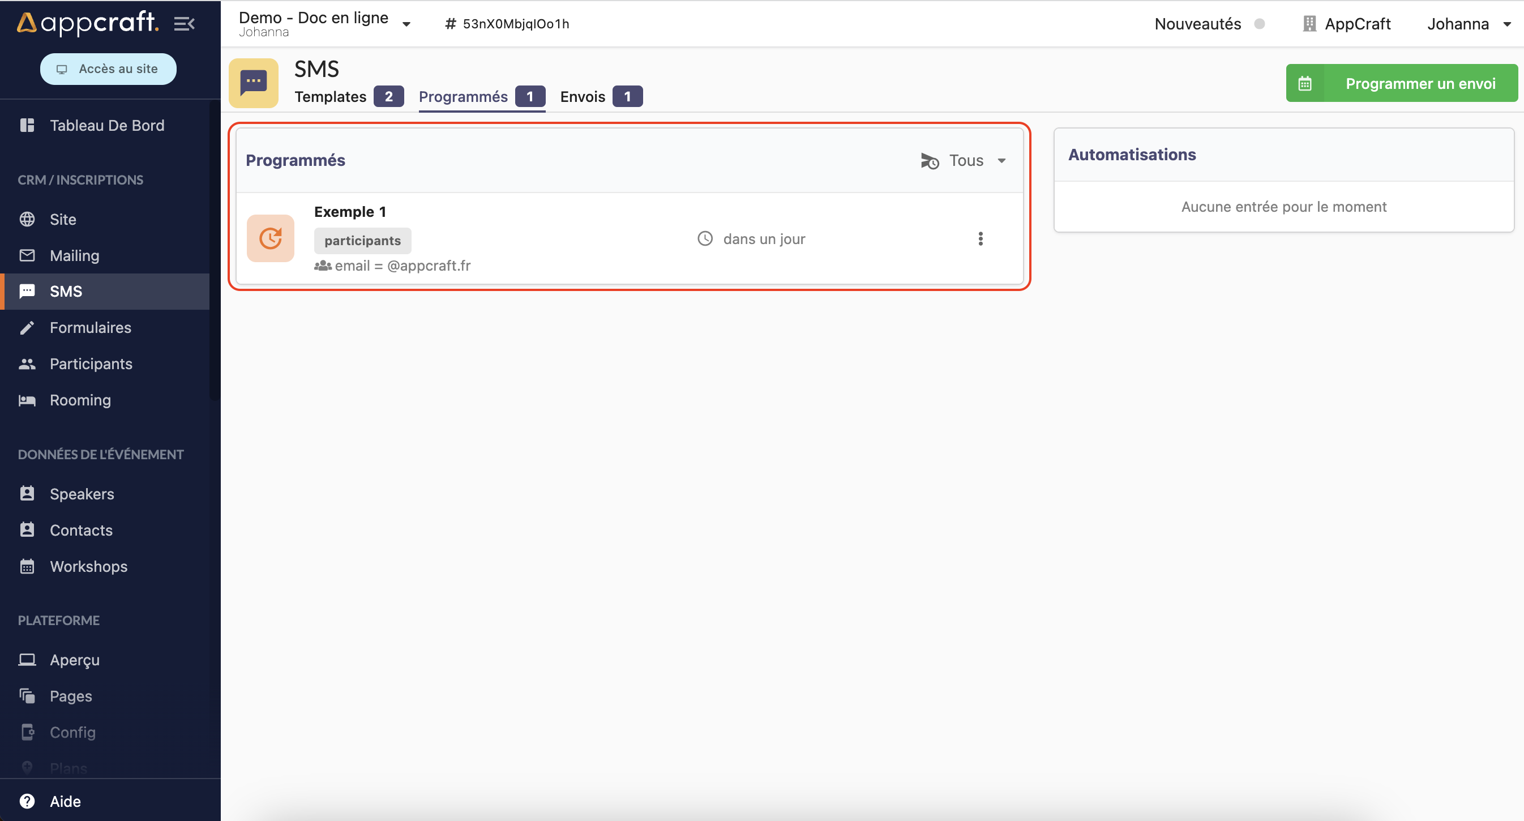1524x821 pixels.
Task: Collapse the sidebar using the hamburger icon
Action: [x=184, y=24]
